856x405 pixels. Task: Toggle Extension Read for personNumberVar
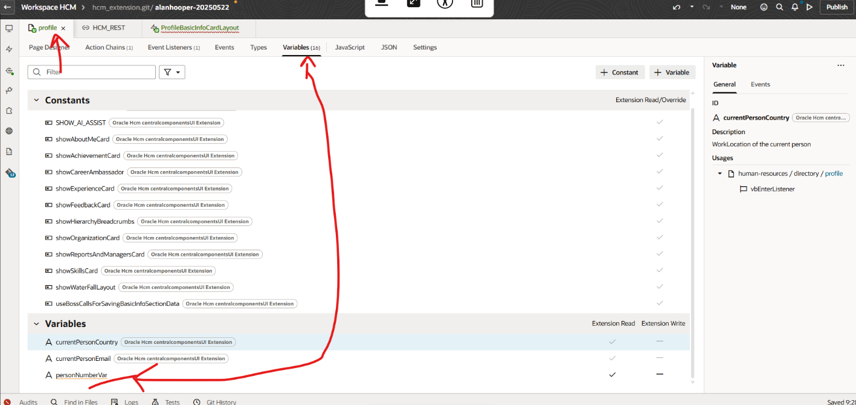click(612, 374)
